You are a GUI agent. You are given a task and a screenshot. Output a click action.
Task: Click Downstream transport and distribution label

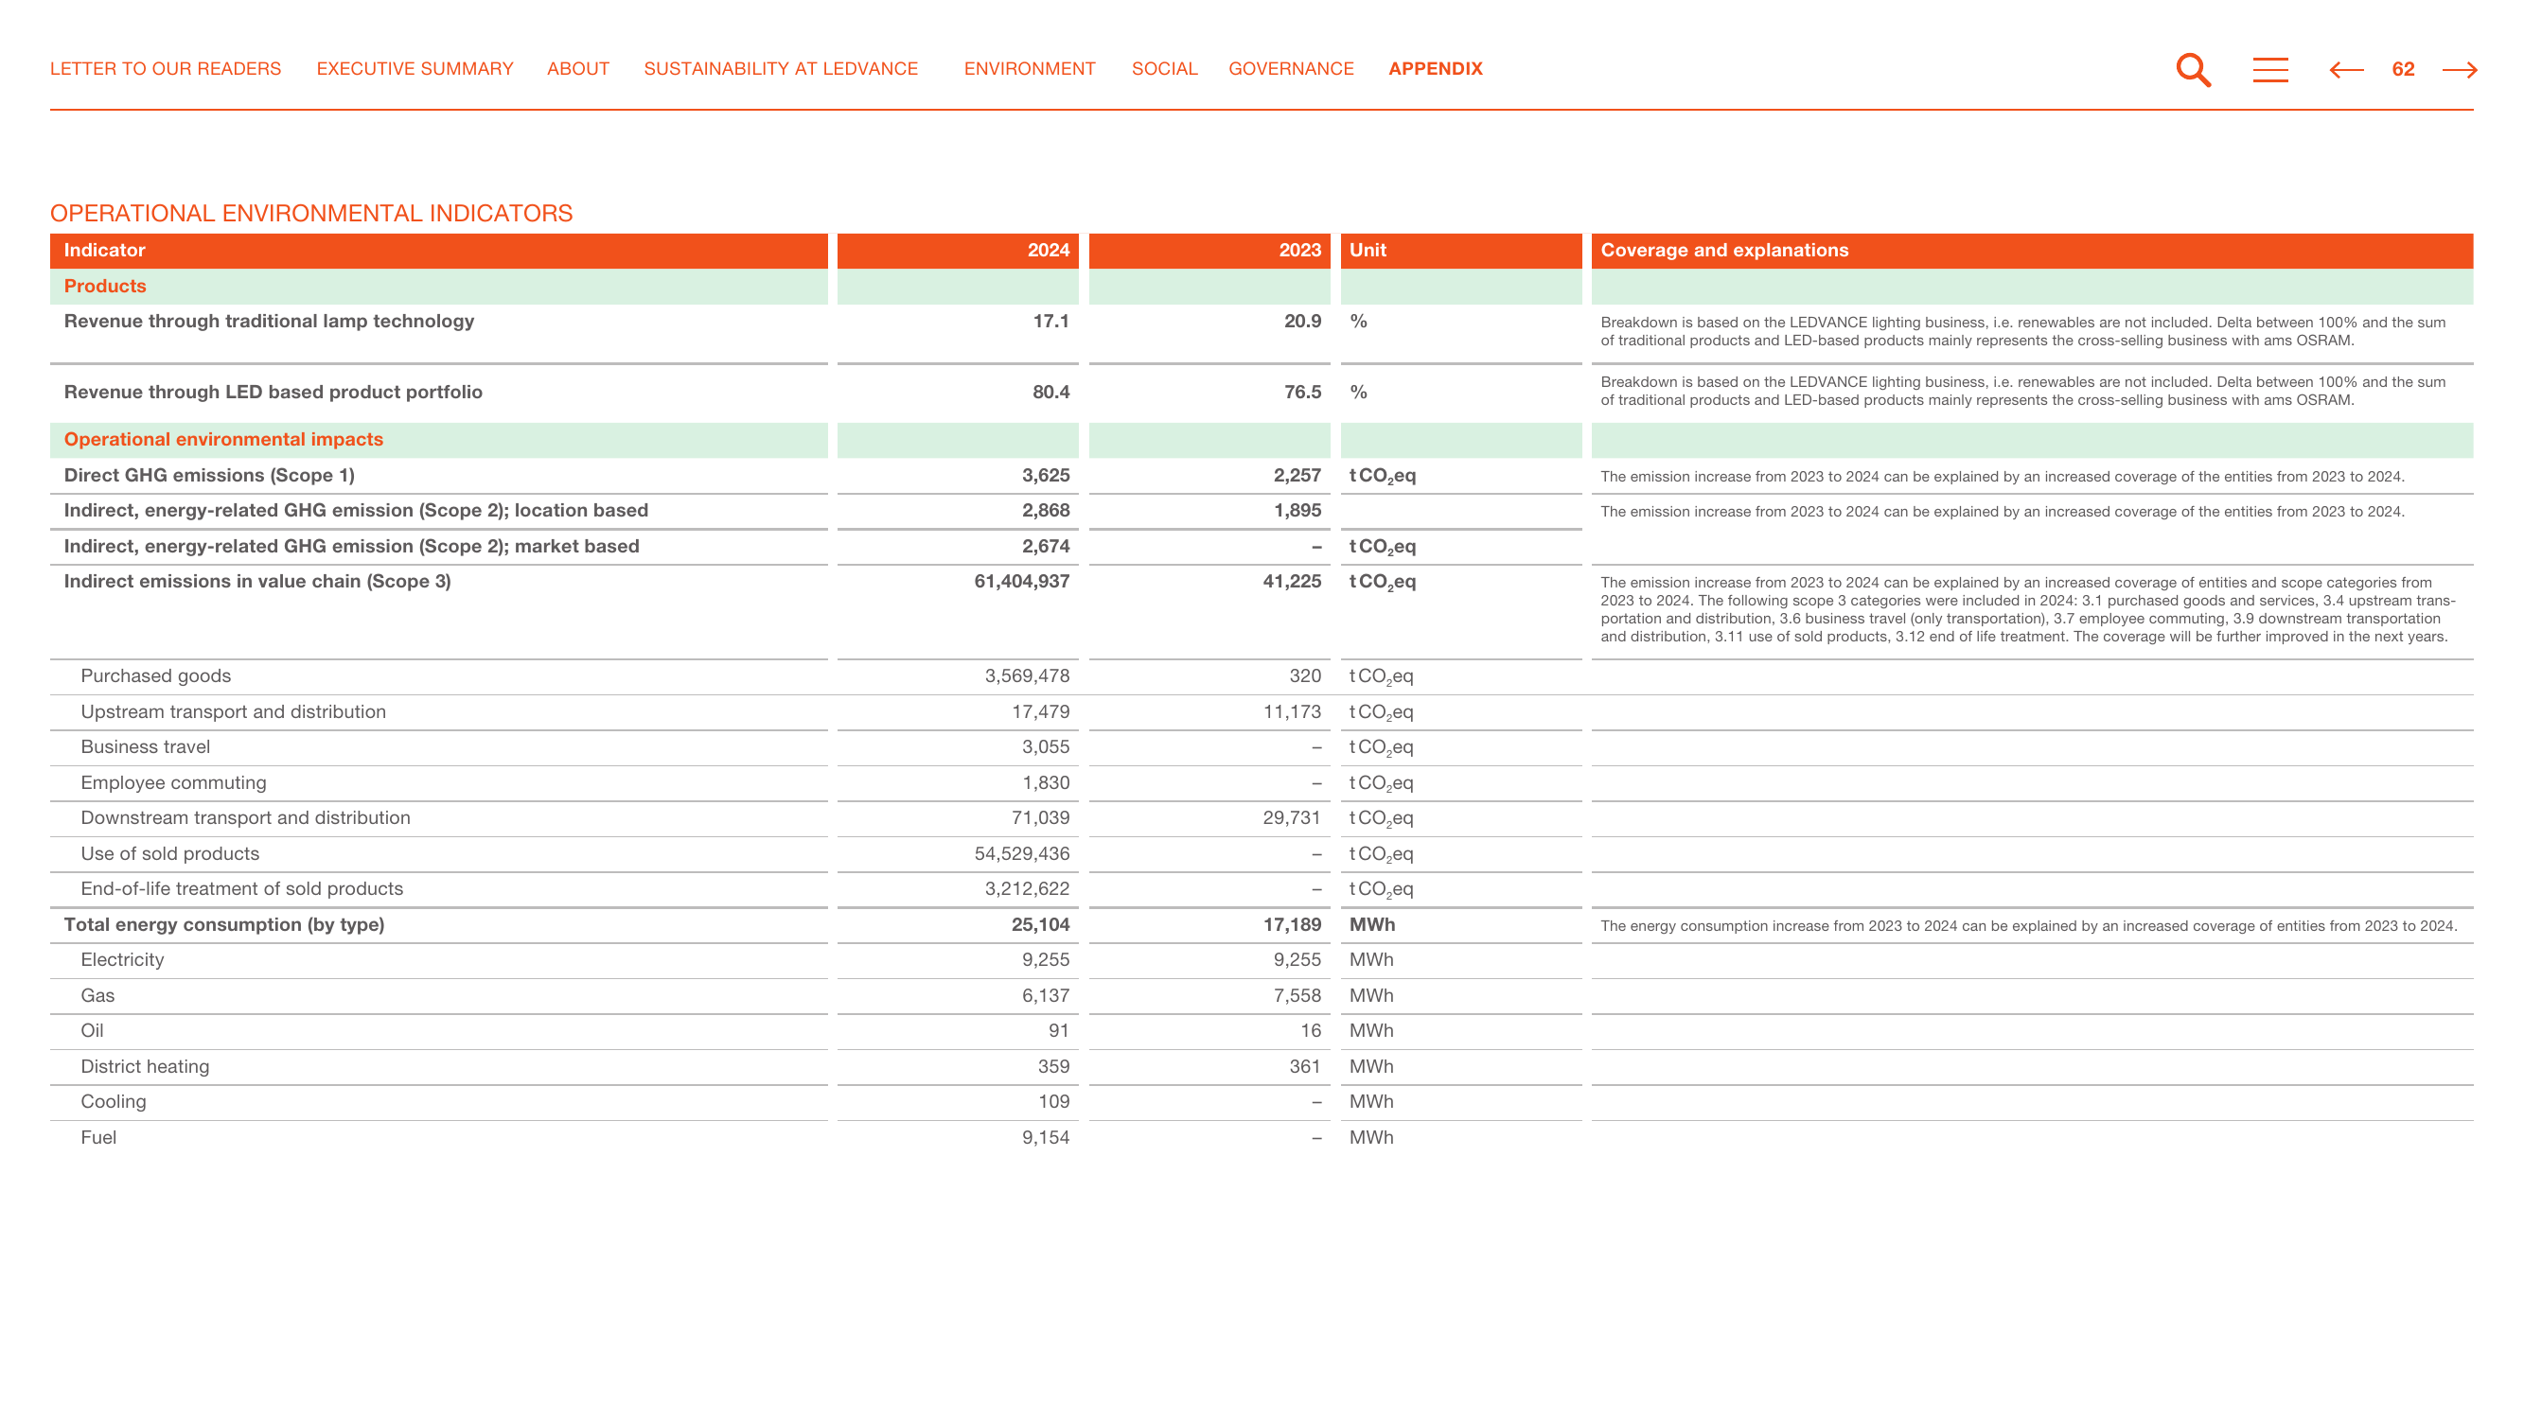click(245, 817)
